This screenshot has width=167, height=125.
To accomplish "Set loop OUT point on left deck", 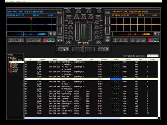I will (x=33, y=40).
